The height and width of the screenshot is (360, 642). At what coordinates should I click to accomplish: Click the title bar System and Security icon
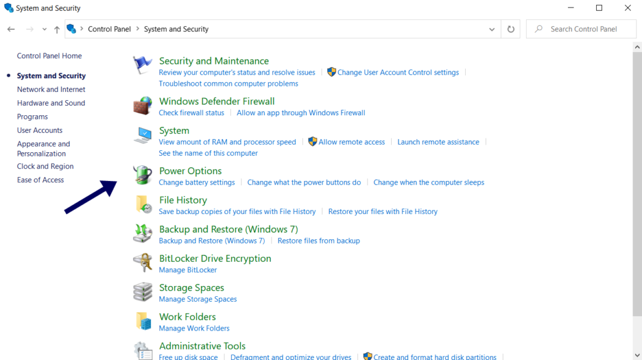[x=9, y=8]
